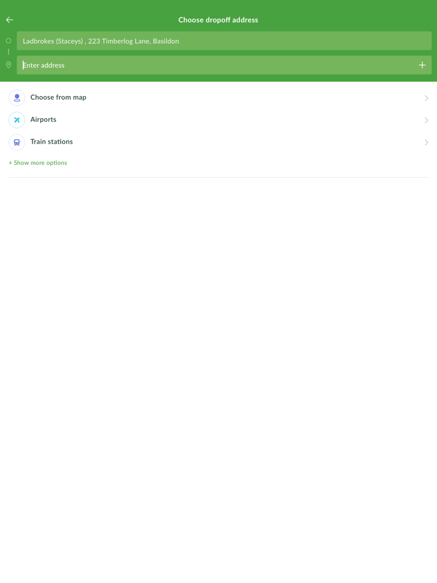Expand Choose from map via its chevron
437x583 pixels.
[426, 98]
